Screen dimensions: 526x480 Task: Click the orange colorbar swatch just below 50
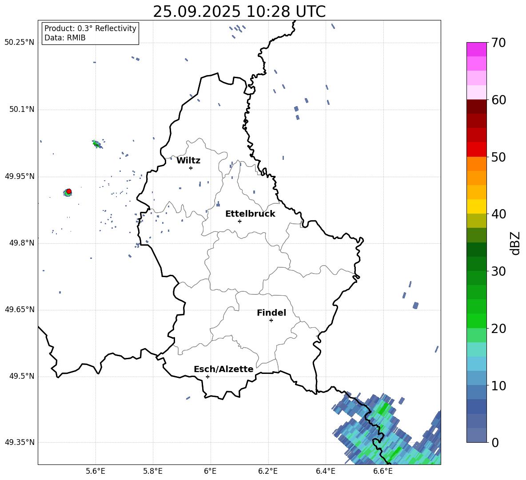click(x=476, y=164)
